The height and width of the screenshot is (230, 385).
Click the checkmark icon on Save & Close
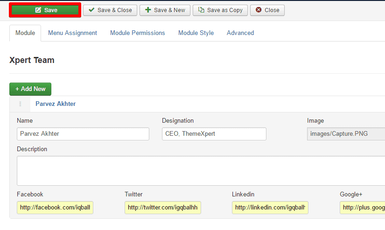pyautogui.click(x=91, y=10)
